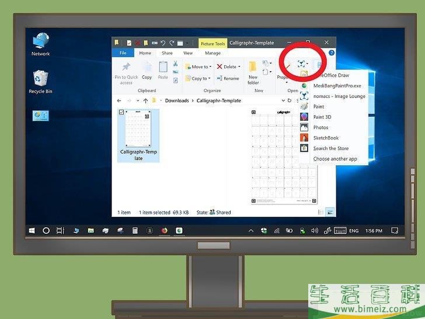The height and width of the screenshot is (319, 425).
Task: Select the Recycle Bin desktop icon
Action: coord(41,82)
